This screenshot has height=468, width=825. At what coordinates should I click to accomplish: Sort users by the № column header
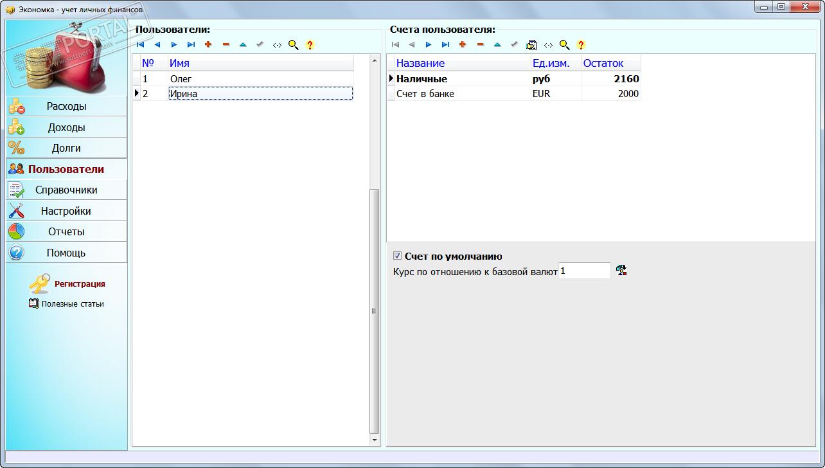(154, 63)
